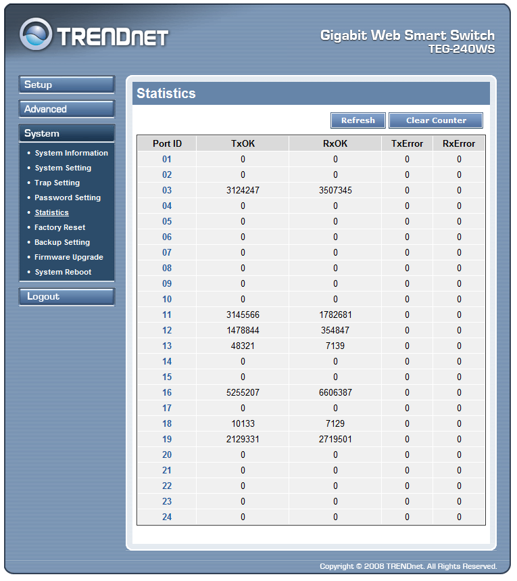Select Statistics in the sidebar
Image resolution: width=517 pixels, height=581 pixels.
pos(51,212)
